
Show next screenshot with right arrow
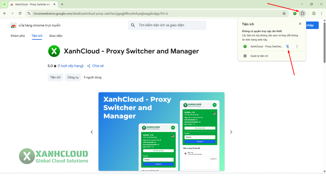click(231, 132)
